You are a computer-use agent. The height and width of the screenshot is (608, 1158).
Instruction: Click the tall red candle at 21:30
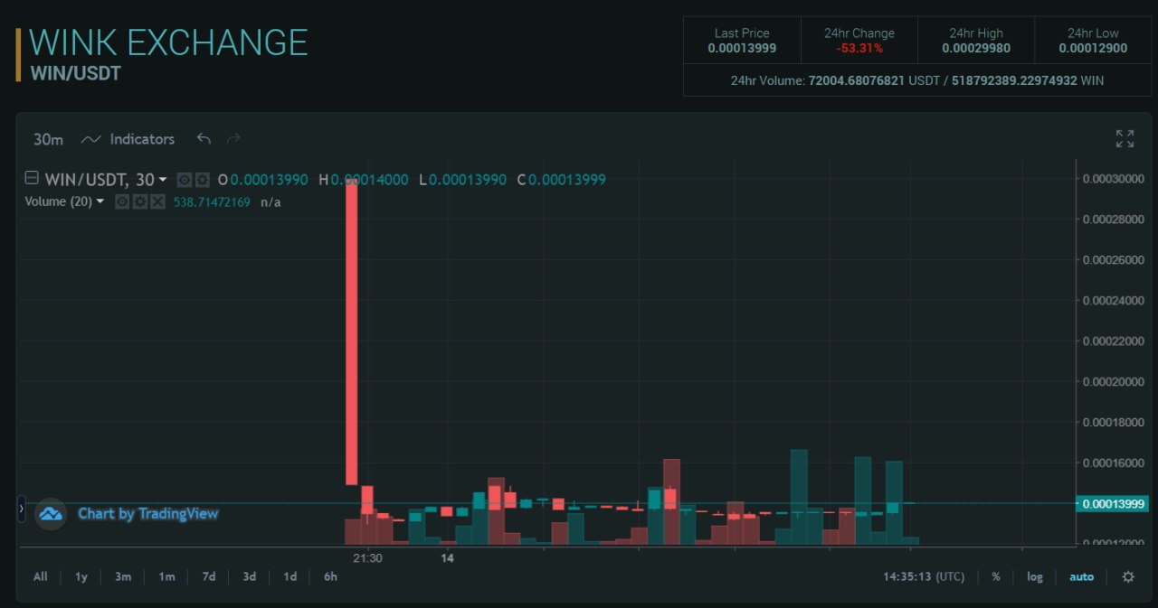coord(351,332)
